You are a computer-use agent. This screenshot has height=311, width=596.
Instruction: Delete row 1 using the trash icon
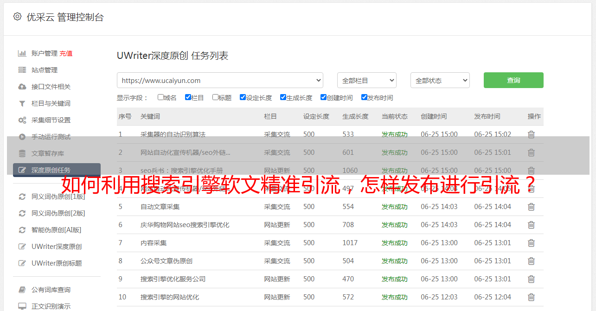(531, 134)
